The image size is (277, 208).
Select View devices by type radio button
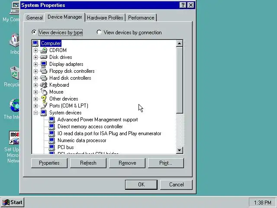click(x=34, y=32)
